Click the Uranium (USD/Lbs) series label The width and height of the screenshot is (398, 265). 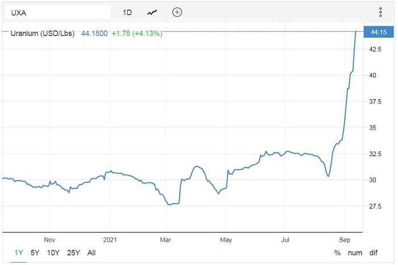click(x=43, y=34)
